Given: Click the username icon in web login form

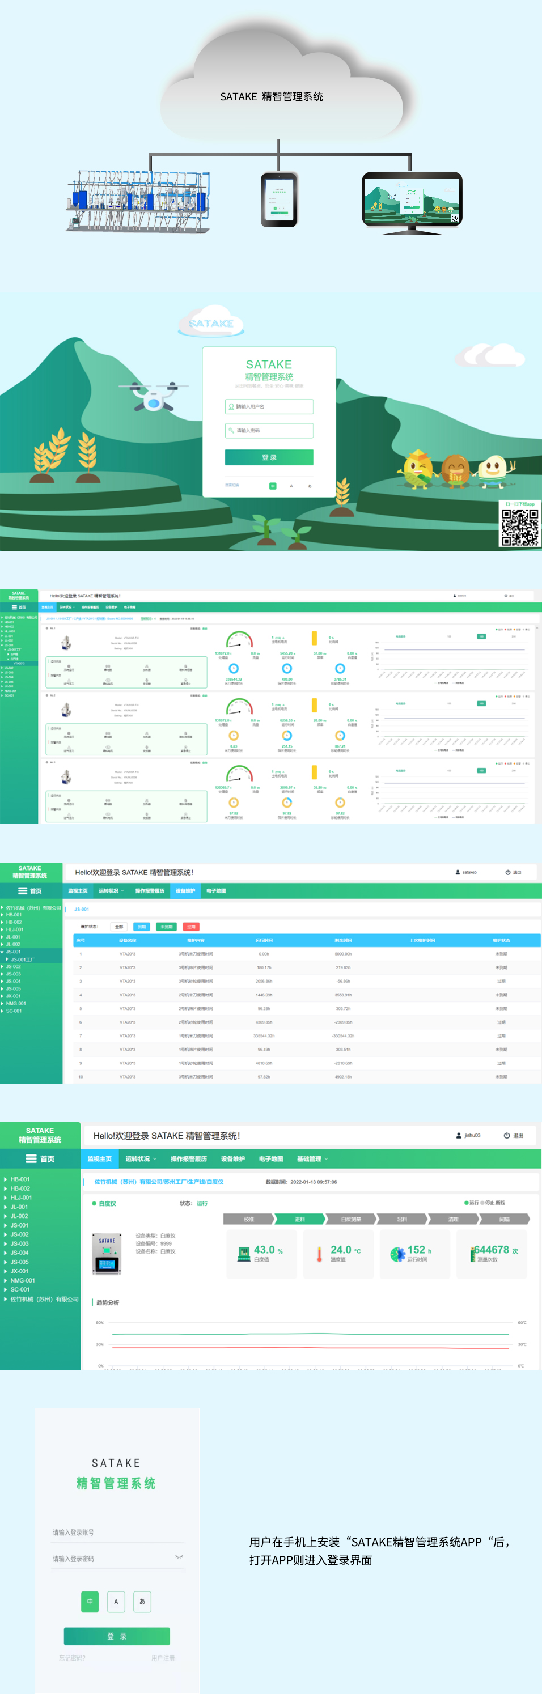Looking at the screenshot, I should pyautogui.click(x=231, y=406).
